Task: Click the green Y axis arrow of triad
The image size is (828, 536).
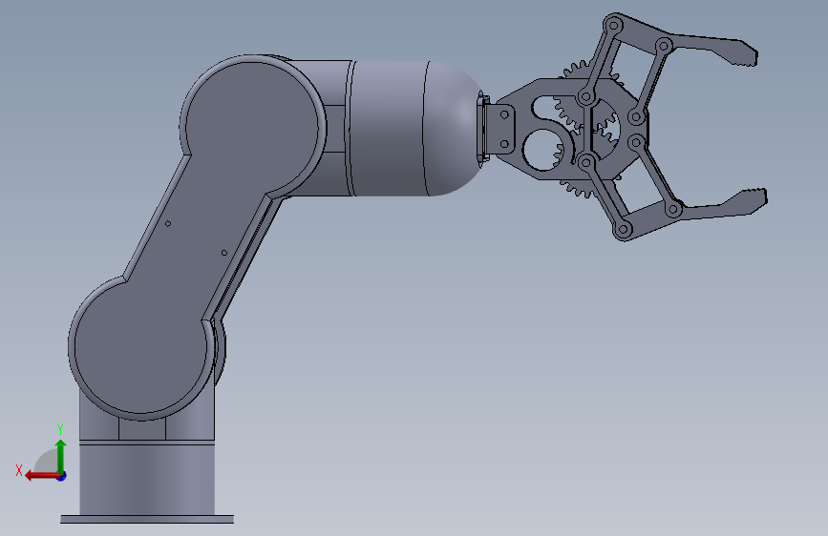Action: 61,456
